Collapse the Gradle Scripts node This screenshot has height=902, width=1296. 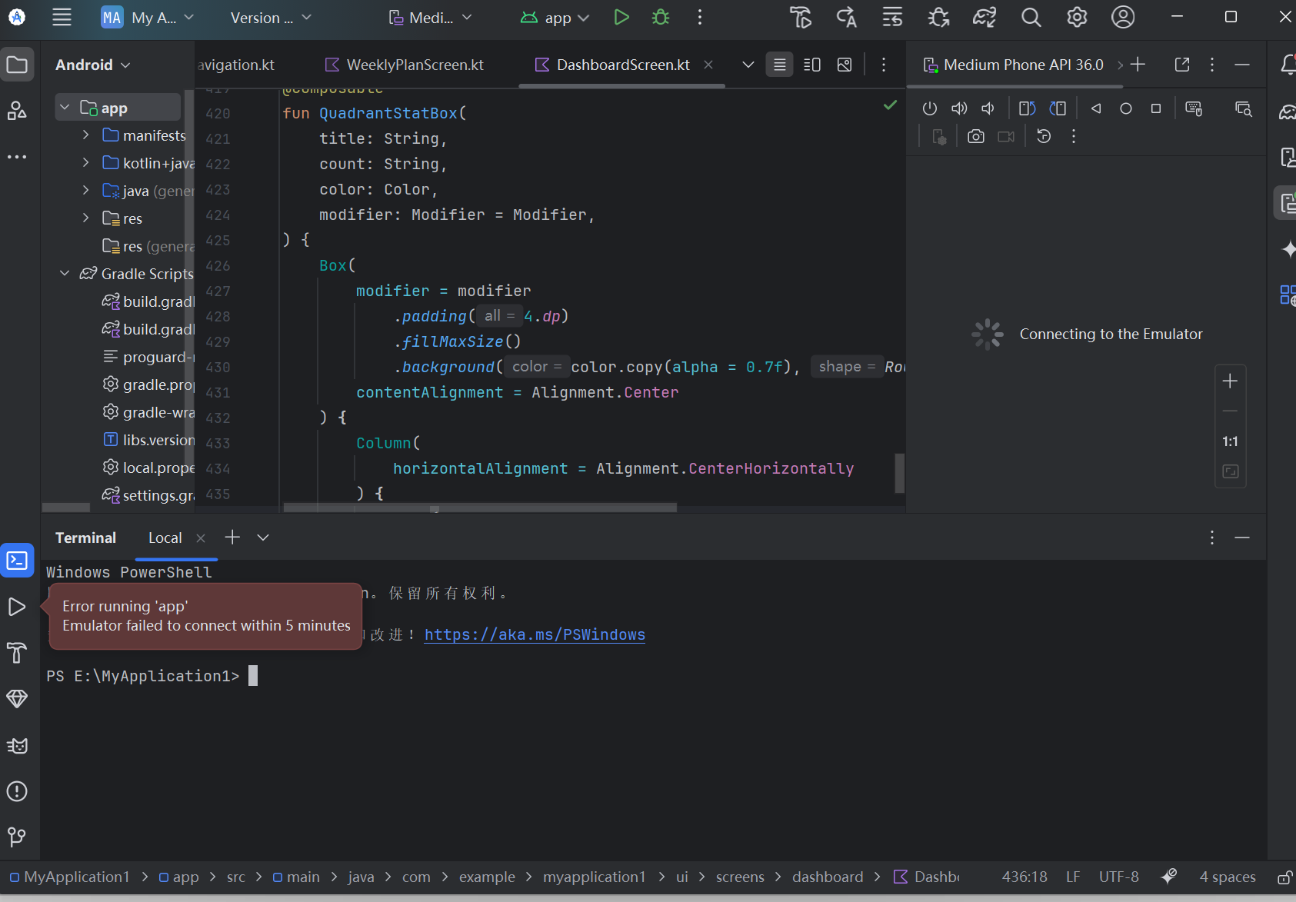click(x=65, y=274)
